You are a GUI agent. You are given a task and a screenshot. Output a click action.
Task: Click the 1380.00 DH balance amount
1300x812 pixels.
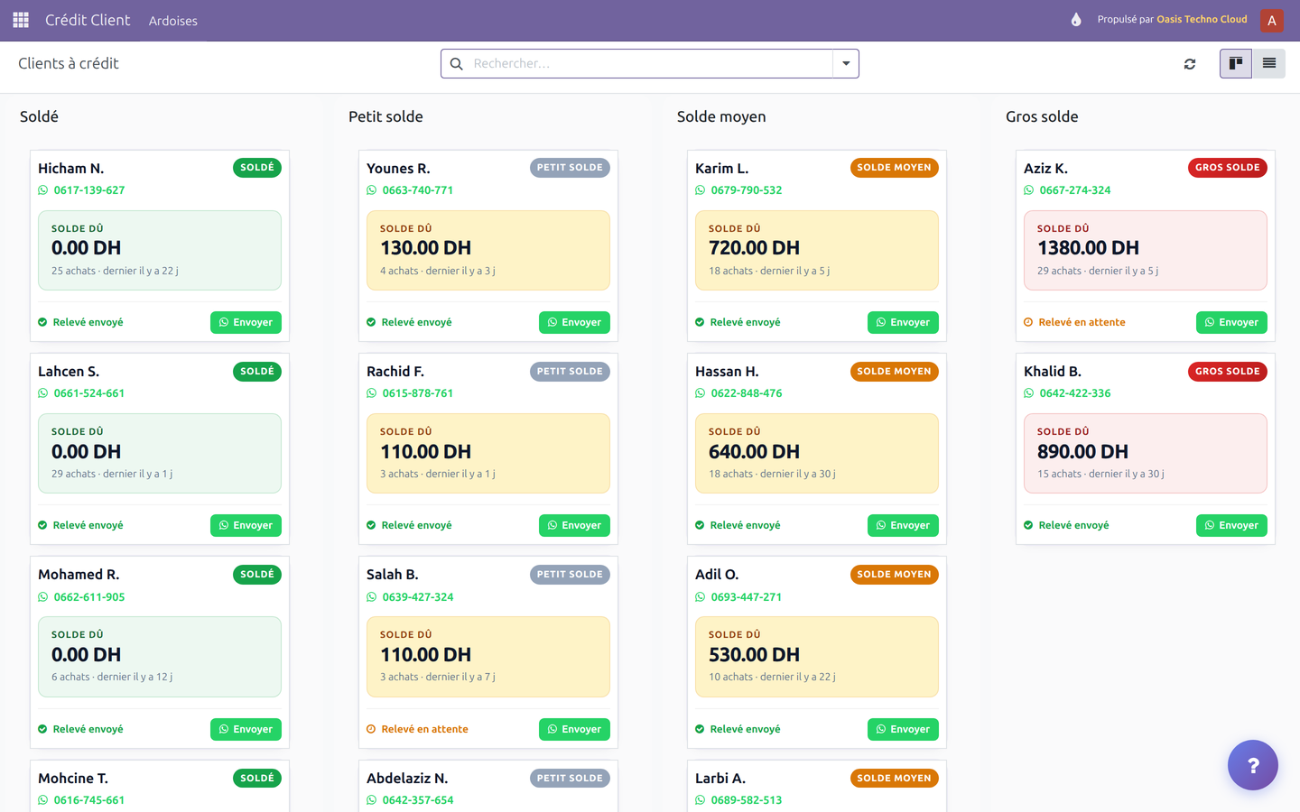click(x=1088, y=248)
